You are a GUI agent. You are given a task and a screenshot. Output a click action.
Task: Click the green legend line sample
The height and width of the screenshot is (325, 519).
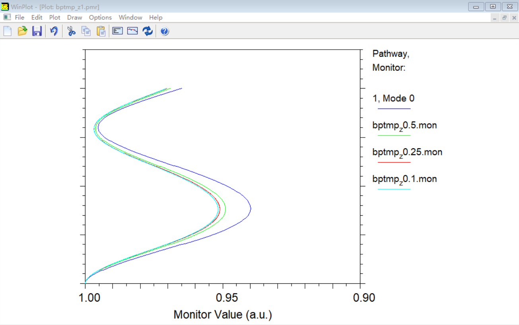point(394,135)
